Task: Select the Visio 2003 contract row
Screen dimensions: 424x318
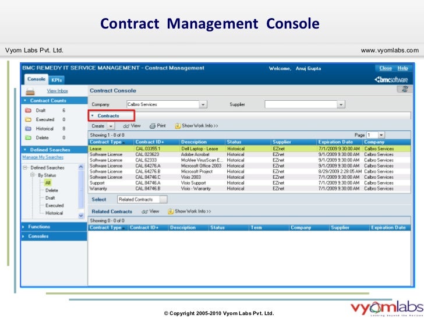Action: [x=249, y=177]
